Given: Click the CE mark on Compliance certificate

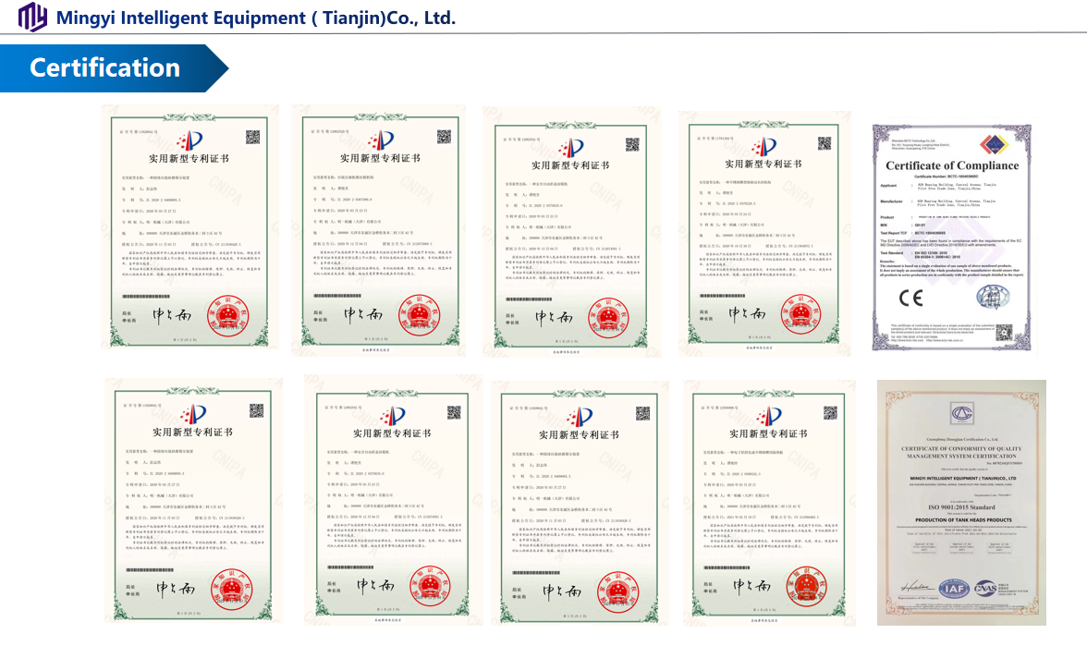Looking at the screenshot, I should [910, 298].
